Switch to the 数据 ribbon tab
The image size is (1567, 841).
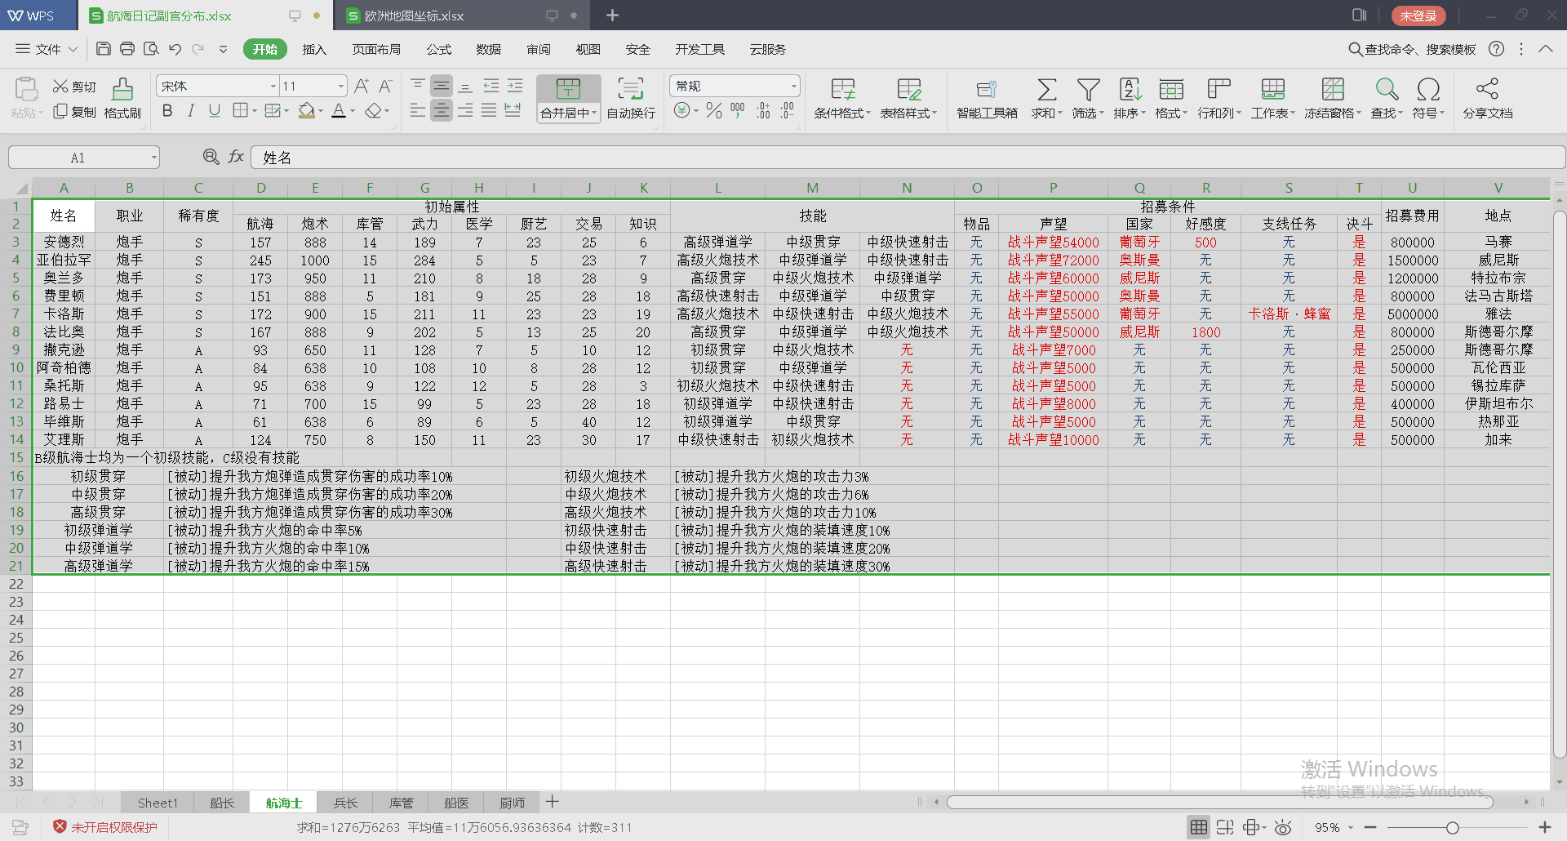489,49
